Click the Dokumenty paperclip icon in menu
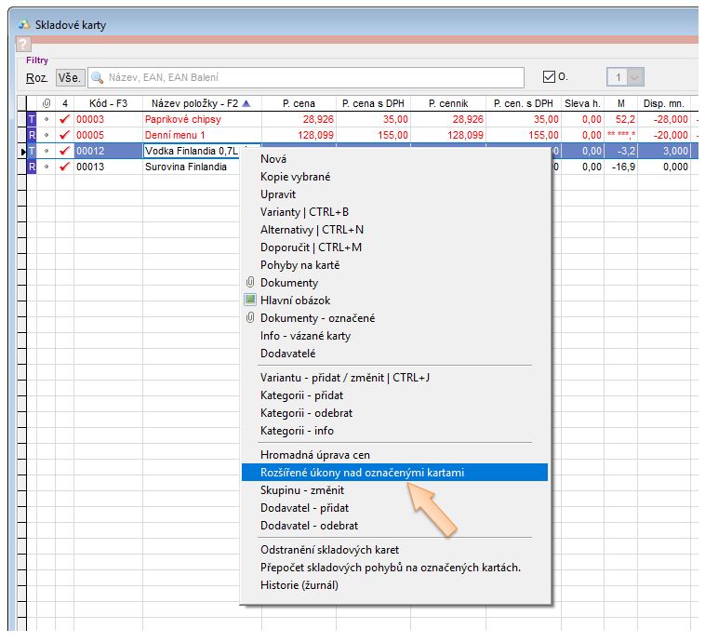This screenshot has width=705, height=642. (x=249, y=283)
